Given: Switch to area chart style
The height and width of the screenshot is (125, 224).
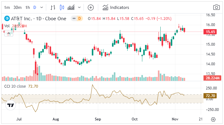Looking at the screenshot, I should click(x=71, y=7).
